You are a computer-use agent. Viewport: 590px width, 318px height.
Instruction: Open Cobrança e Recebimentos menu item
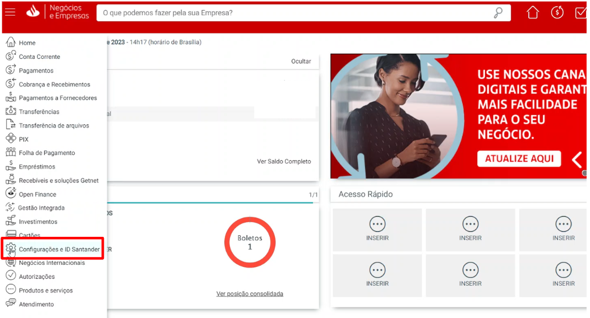click(x=54, y=85)
